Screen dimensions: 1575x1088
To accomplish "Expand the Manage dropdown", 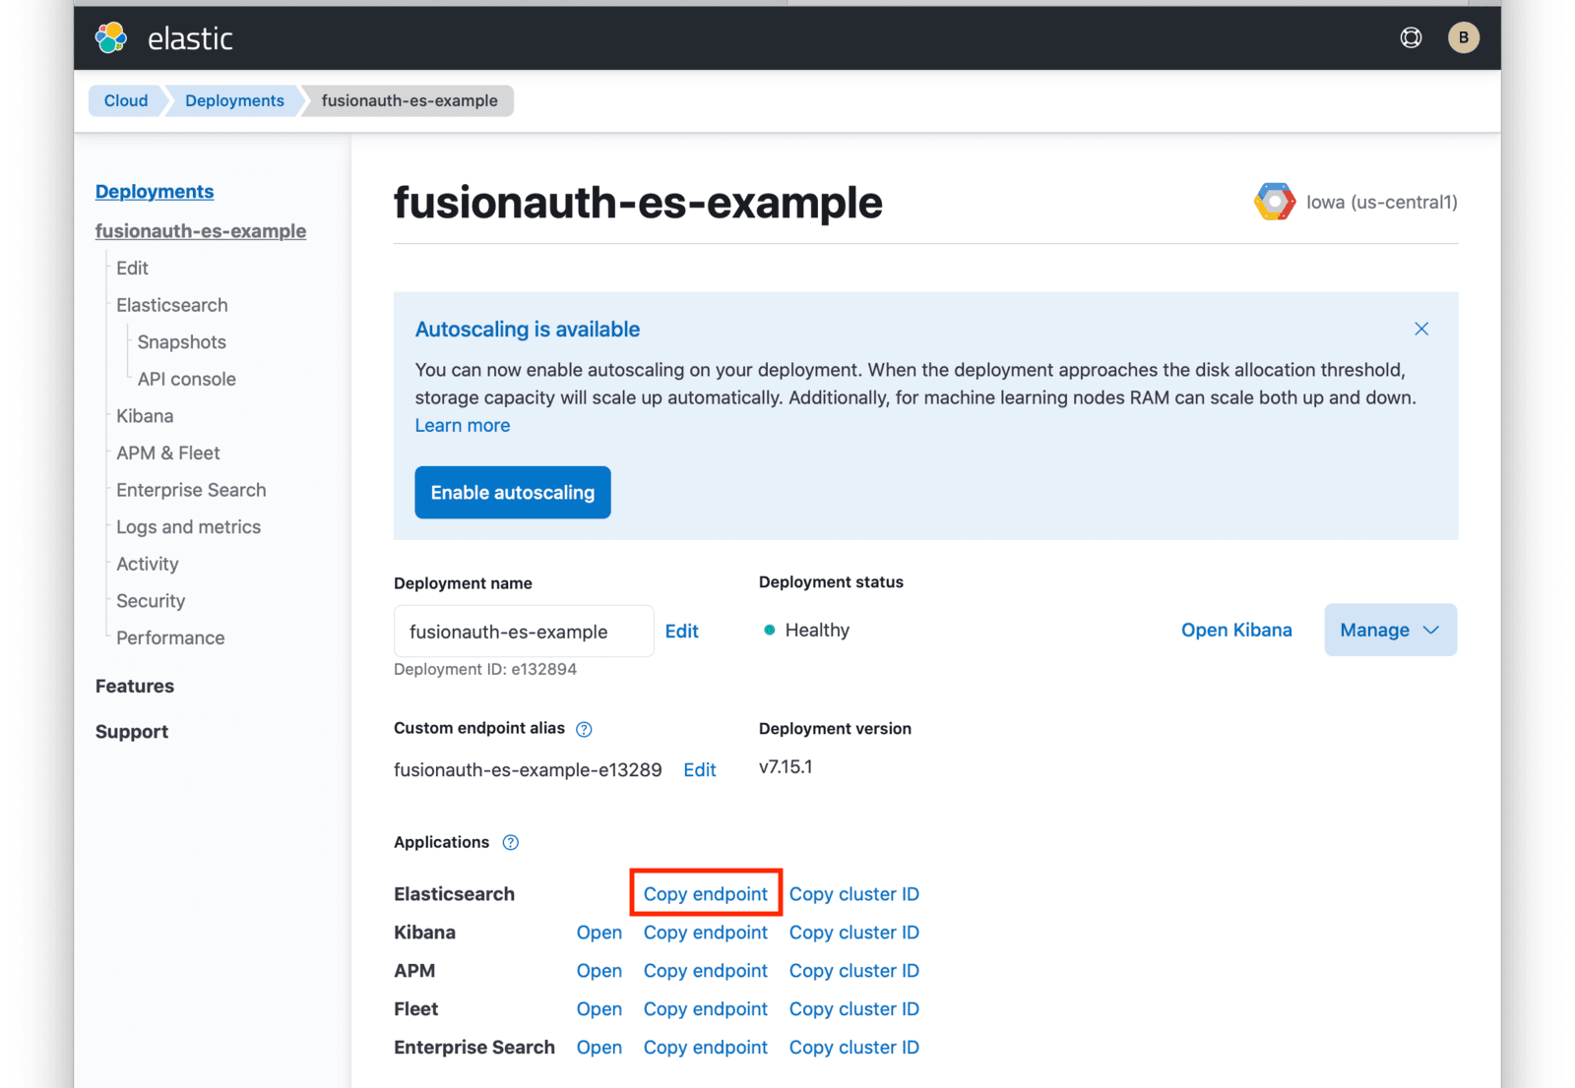I will click(x=1390, y=630).
